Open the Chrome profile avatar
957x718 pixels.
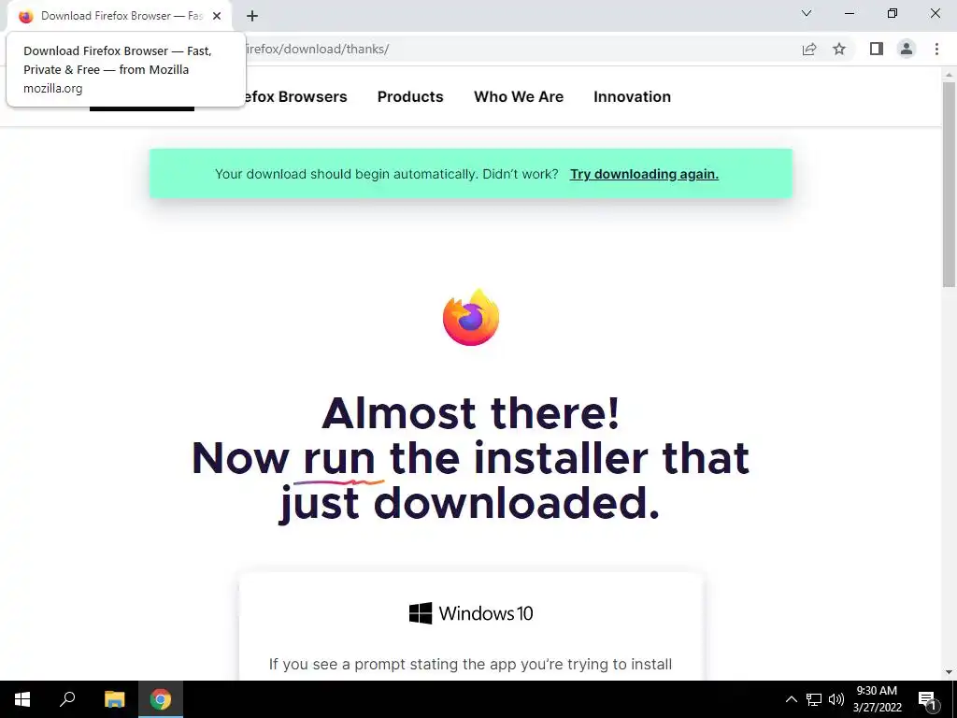[907, 49]
